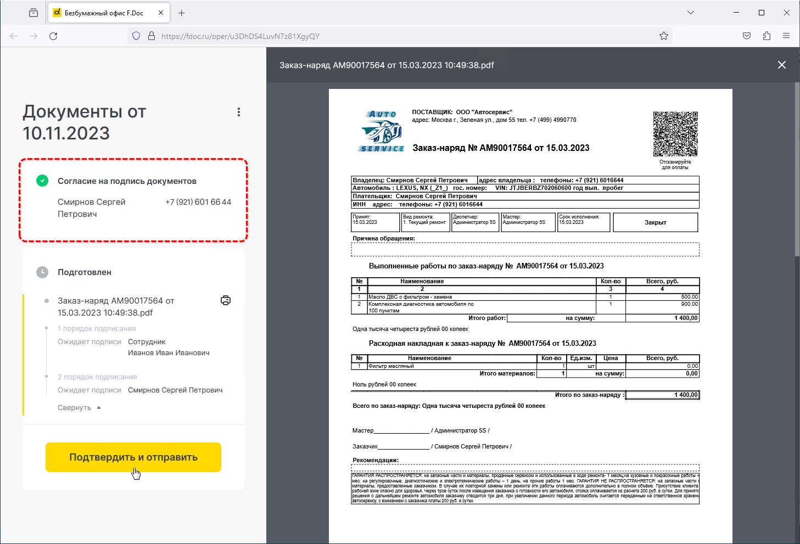Open the Firefox application menu
800x544 pixels.
(786, 36)
